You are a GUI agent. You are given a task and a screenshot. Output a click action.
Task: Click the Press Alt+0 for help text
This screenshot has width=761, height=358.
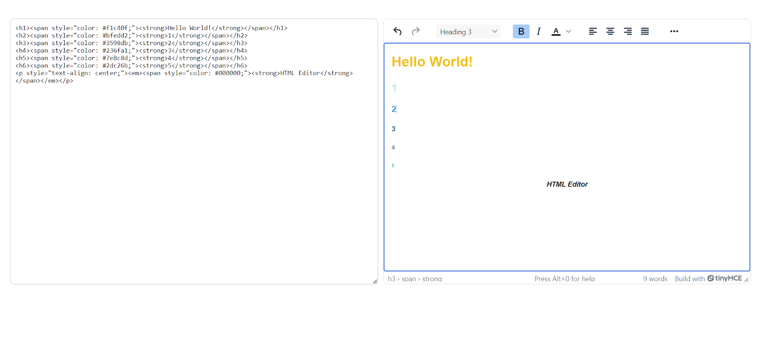click(x=565, y=279)
